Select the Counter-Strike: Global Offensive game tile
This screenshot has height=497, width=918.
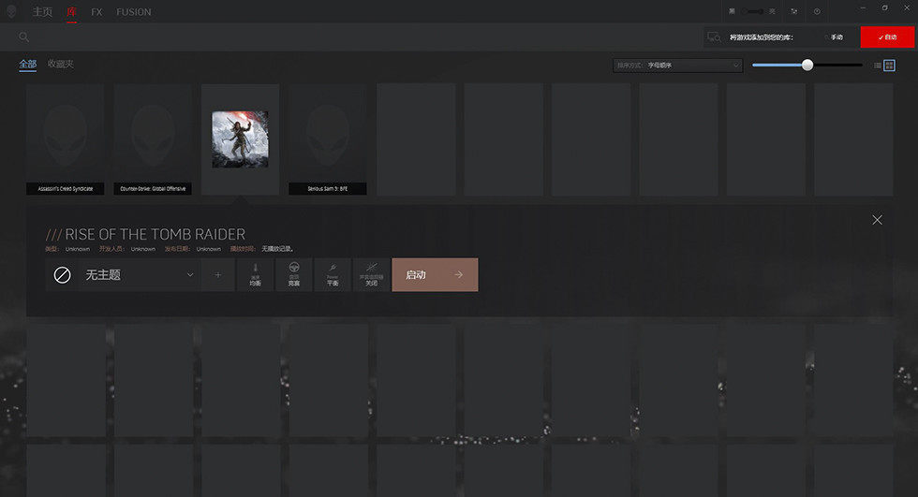coord(153,139)
